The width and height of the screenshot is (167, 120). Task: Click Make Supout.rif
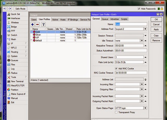(17, 94)
